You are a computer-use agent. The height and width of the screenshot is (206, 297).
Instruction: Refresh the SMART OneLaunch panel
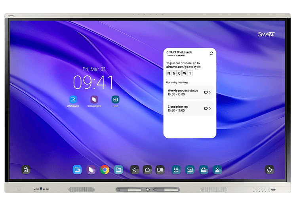coord(211,53)
